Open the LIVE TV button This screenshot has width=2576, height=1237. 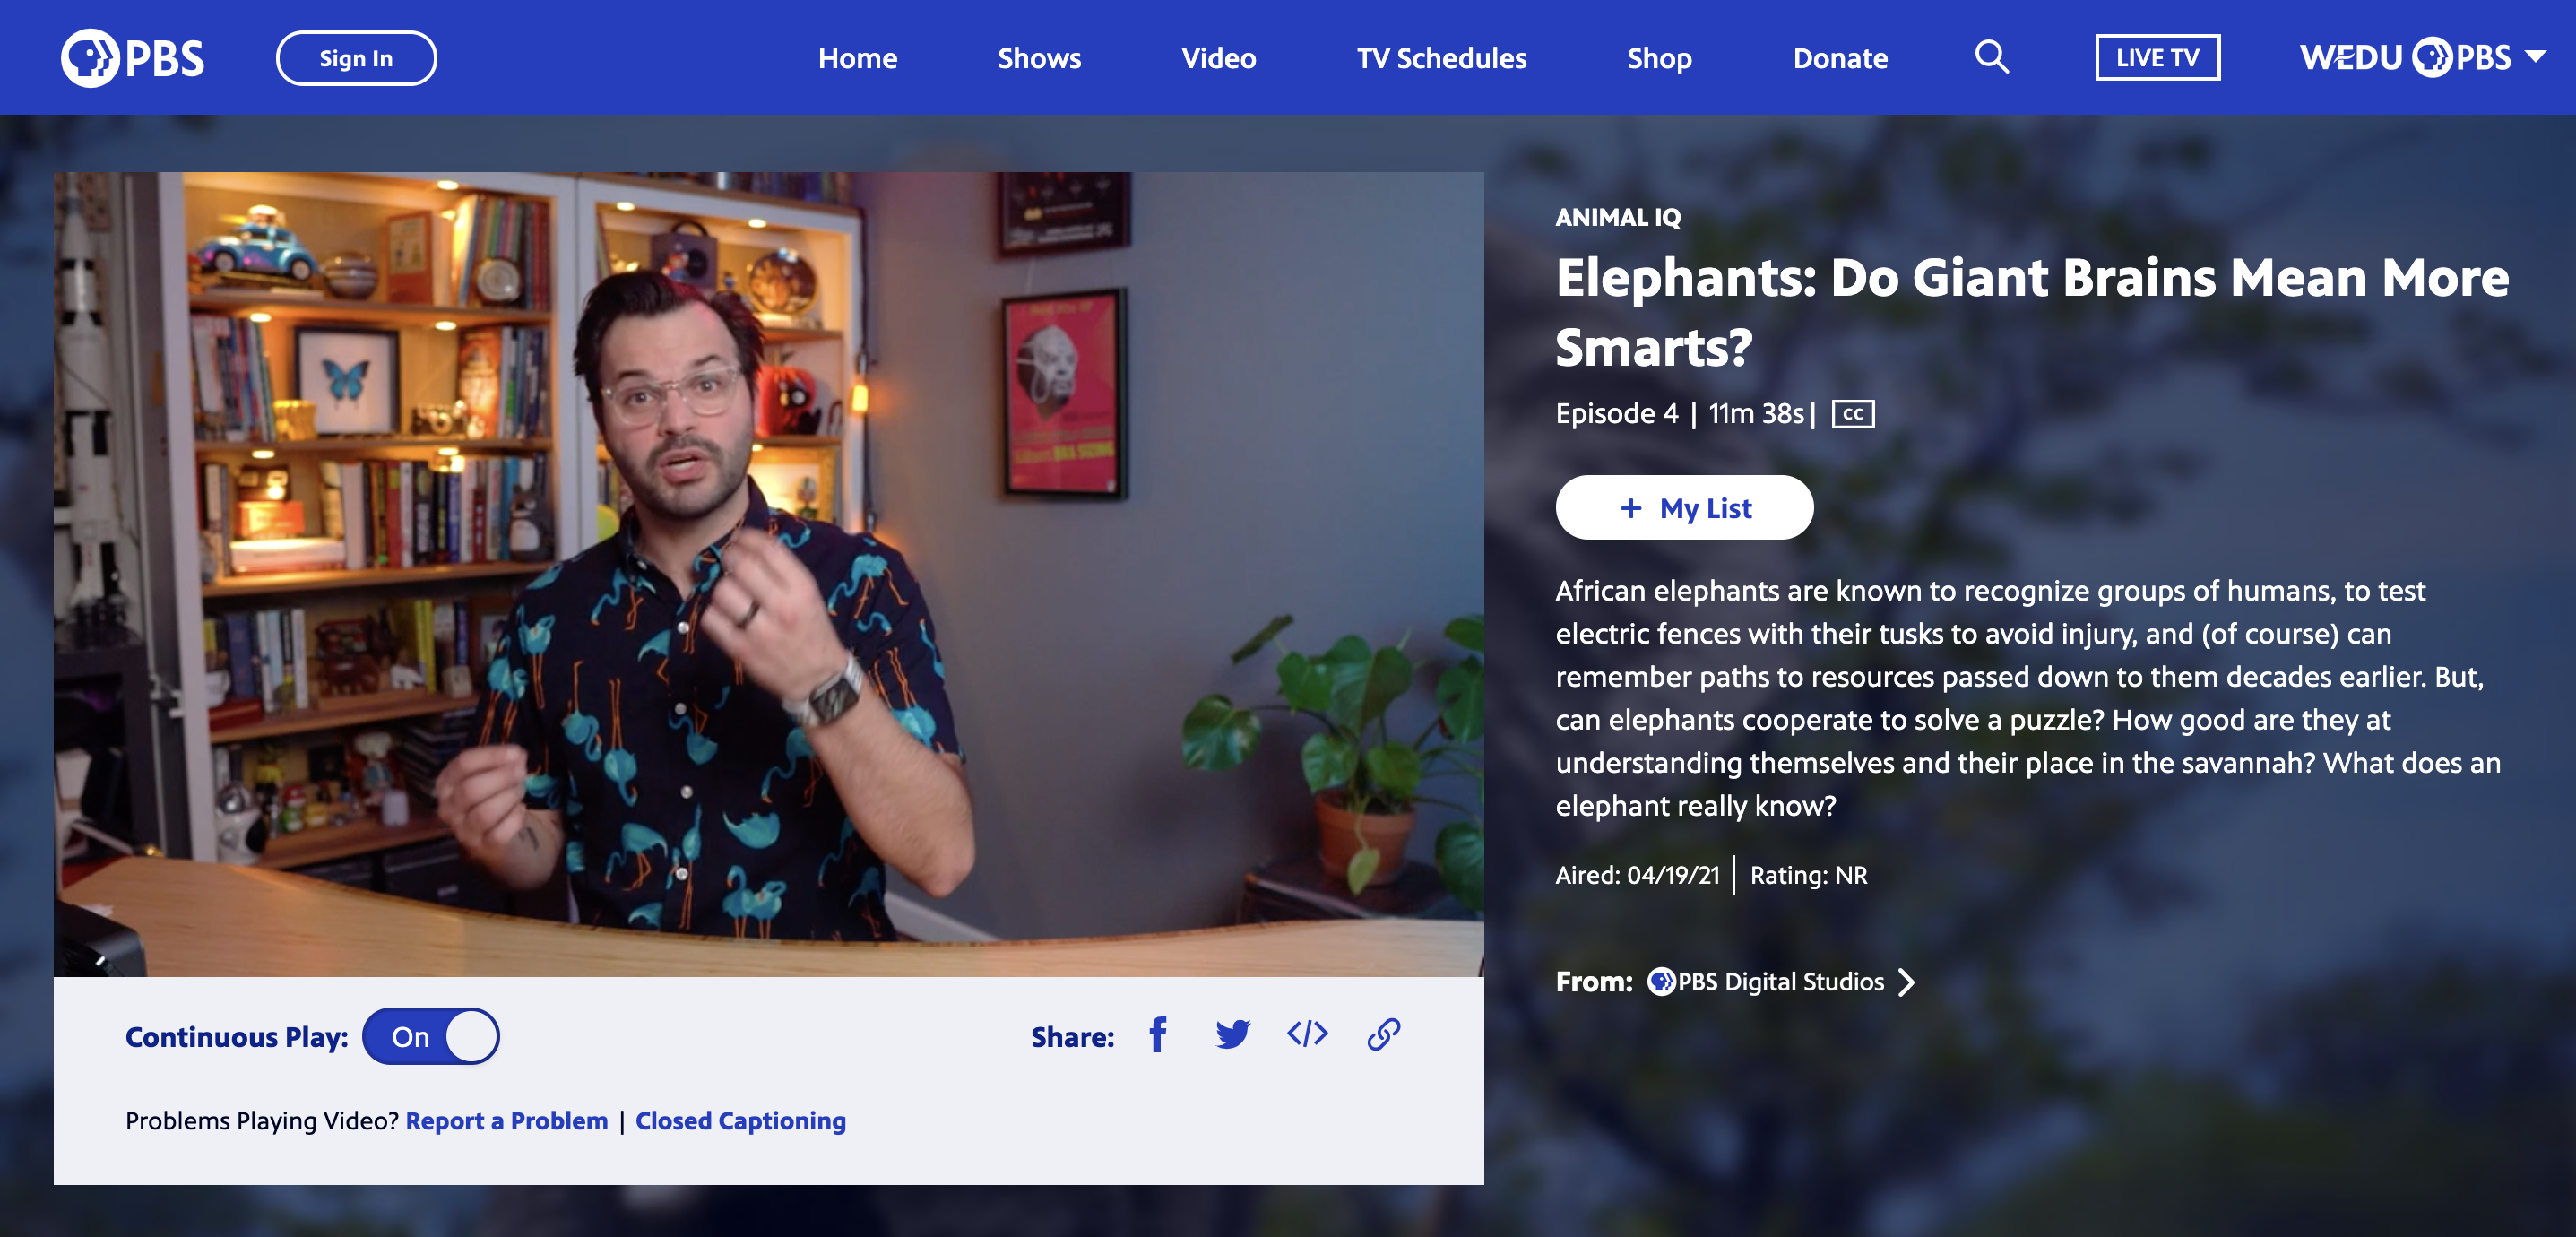2157,58
